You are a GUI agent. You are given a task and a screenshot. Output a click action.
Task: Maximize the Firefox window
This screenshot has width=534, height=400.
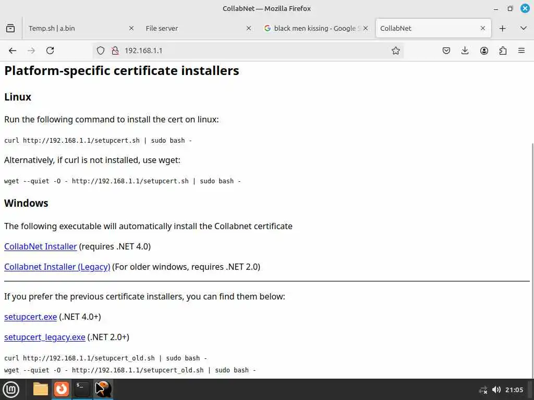click(510, 9)
